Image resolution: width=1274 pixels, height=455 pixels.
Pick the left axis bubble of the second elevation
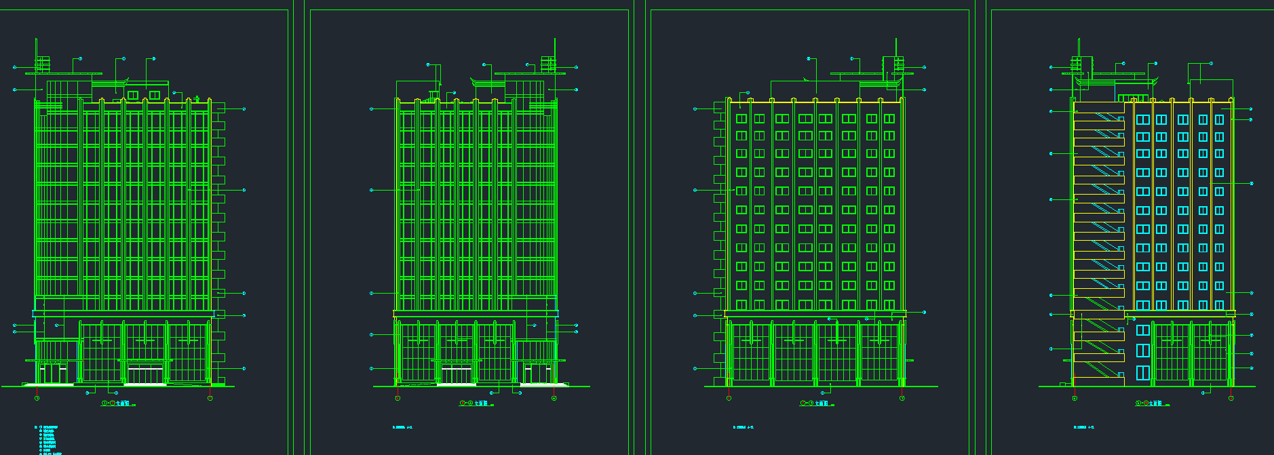(398, 399)
